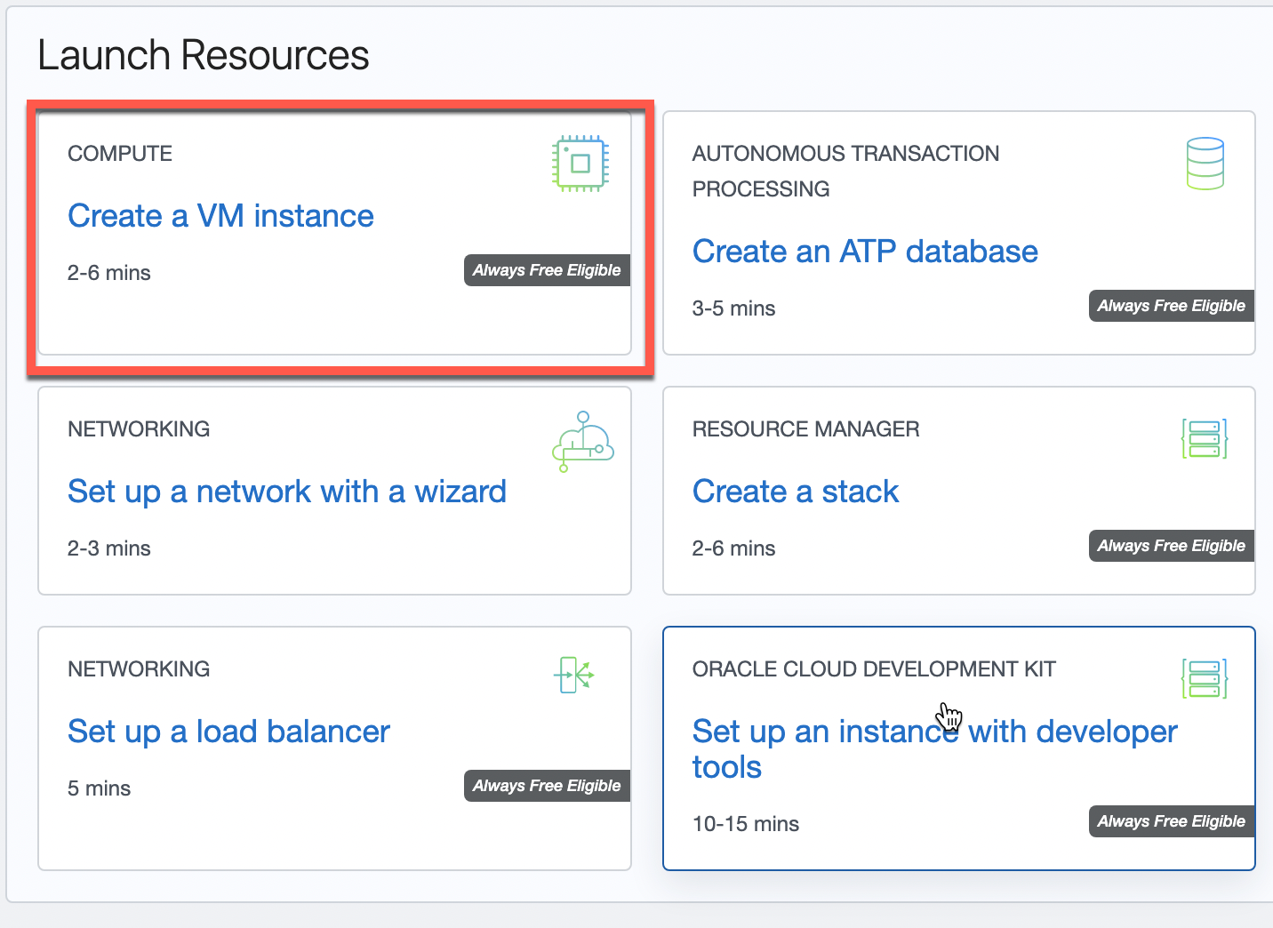
Task: Open Set up a load balancer
Action: point(228,732)
